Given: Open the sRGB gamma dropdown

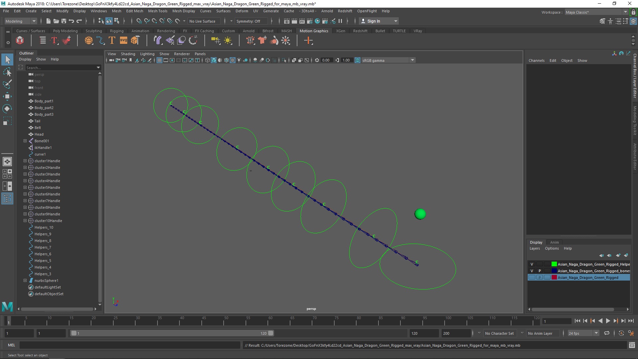Looking at the screenshot, I should click(x=388, y=60).
